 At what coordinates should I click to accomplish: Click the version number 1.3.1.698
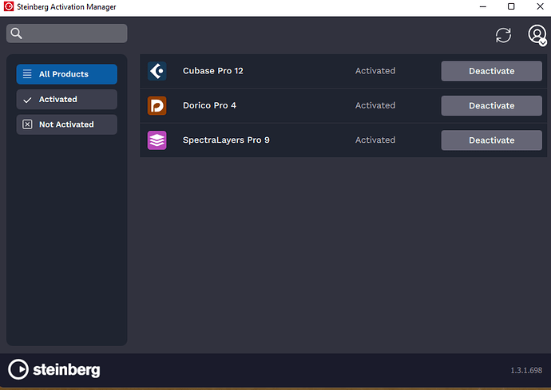(526, 370)
